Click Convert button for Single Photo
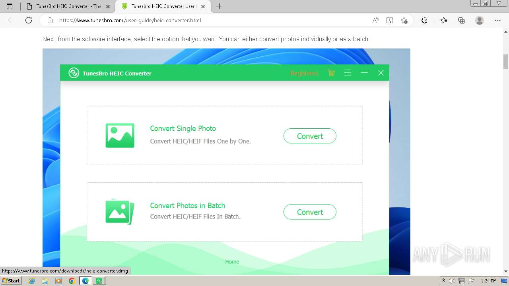 (x=310, y=136)
